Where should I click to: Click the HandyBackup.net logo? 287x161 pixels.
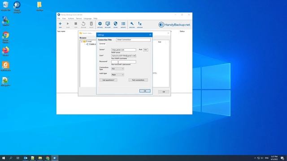click(174, 25)
